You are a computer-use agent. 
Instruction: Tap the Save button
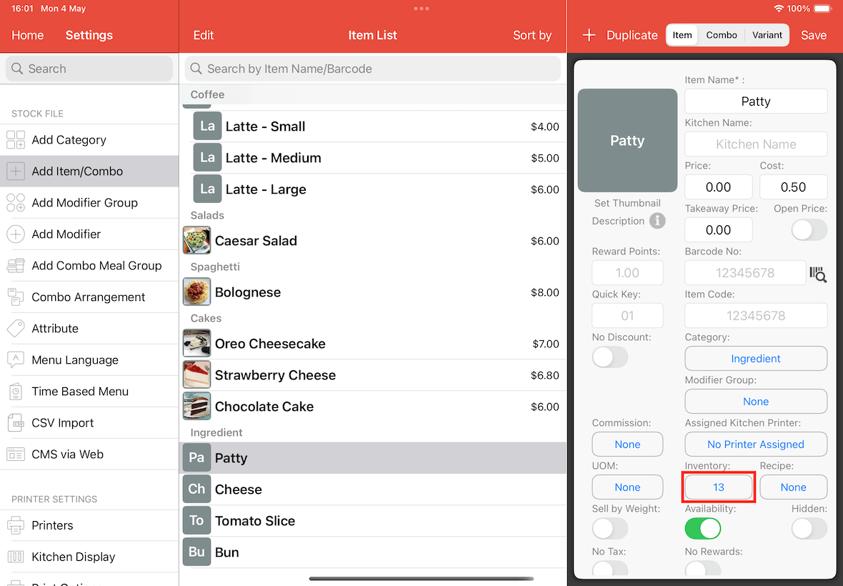pos(814,35)
